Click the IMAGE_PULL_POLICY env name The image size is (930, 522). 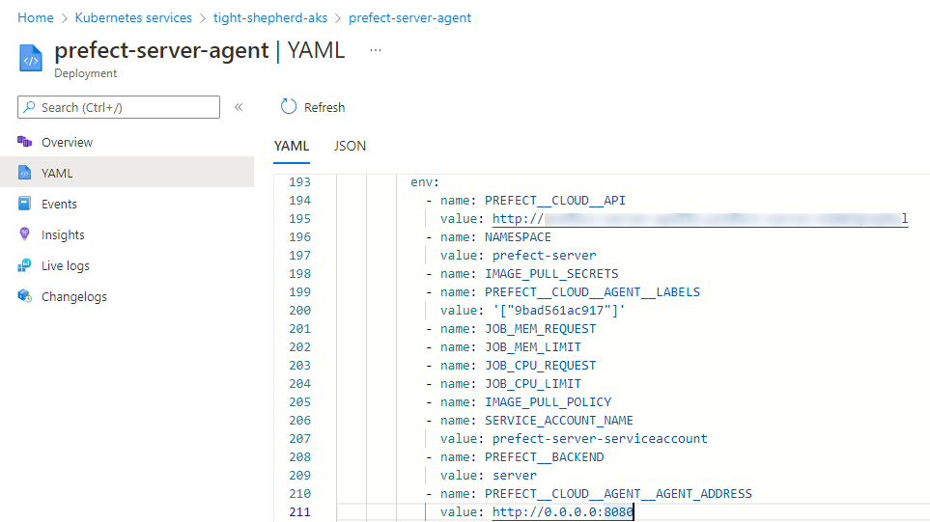coord(548,402)
